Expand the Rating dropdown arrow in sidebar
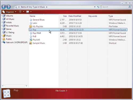133x100 pixels. [x=7, y=32]
